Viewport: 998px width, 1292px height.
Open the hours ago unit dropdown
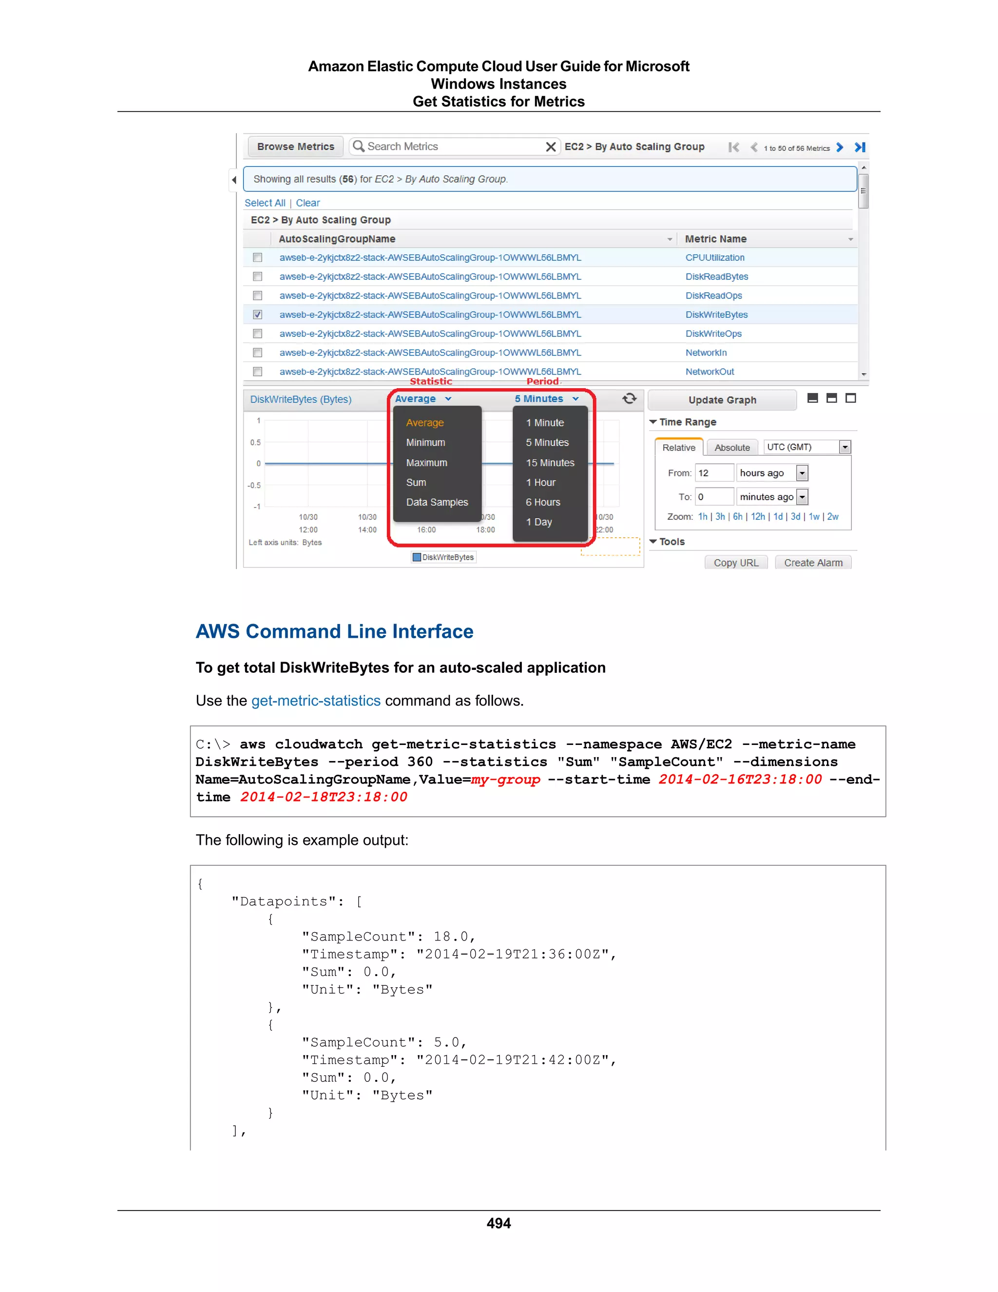coord(772,472)
